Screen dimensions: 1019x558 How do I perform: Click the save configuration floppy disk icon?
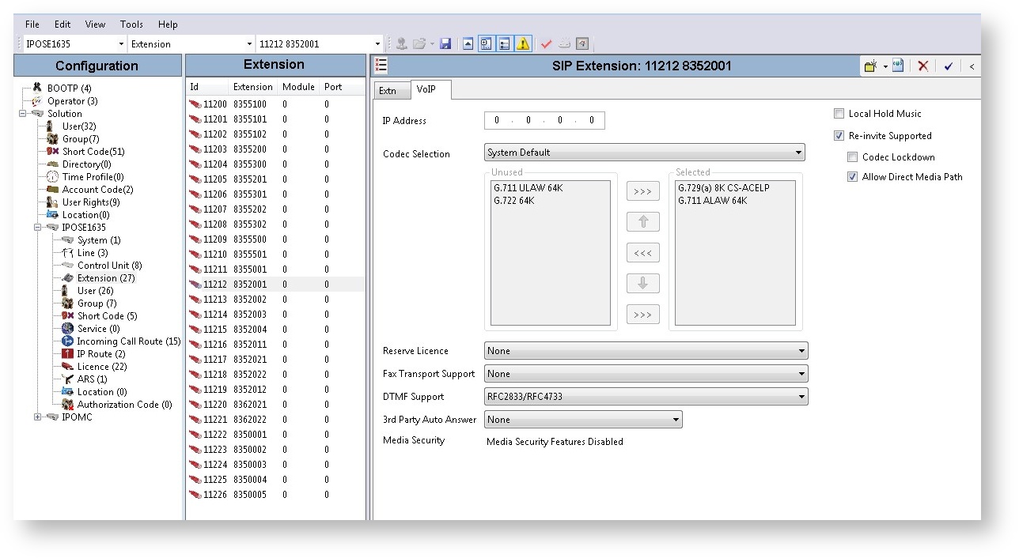coord(445,44)
